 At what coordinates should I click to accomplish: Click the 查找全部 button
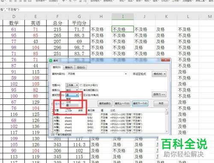(x=105, y=104)
